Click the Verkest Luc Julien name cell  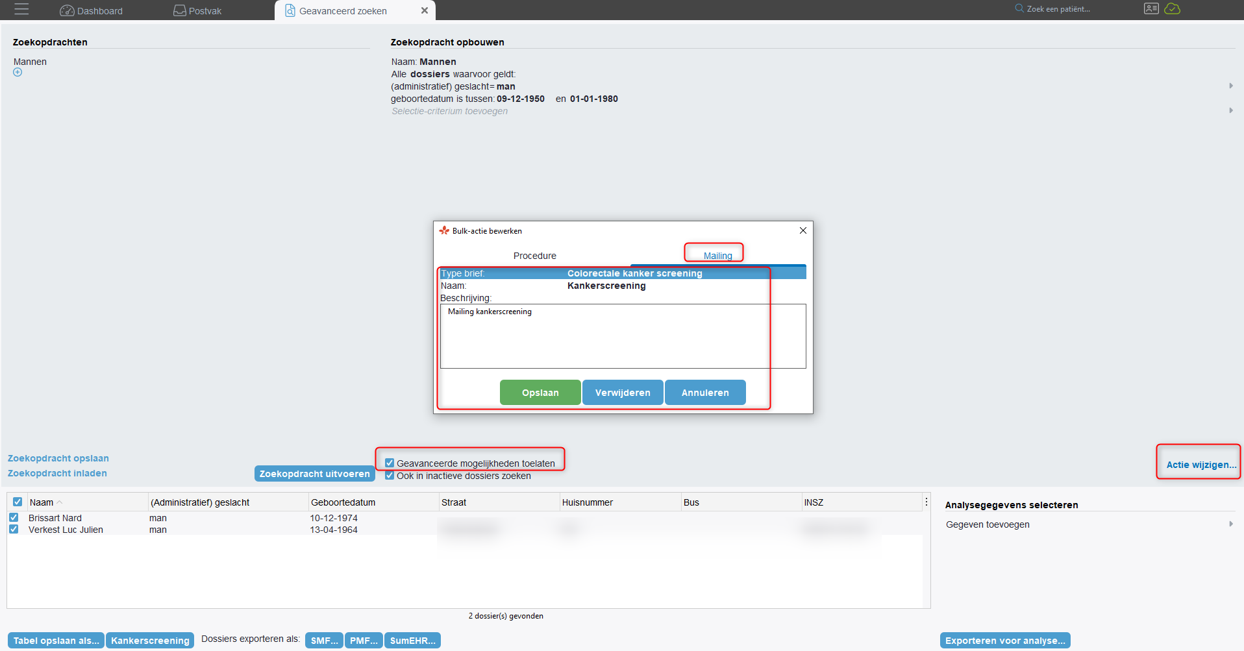click(66, 530)
